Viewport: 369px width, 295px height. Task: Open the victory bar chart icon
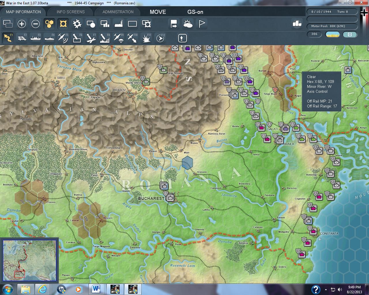(297, 23)
